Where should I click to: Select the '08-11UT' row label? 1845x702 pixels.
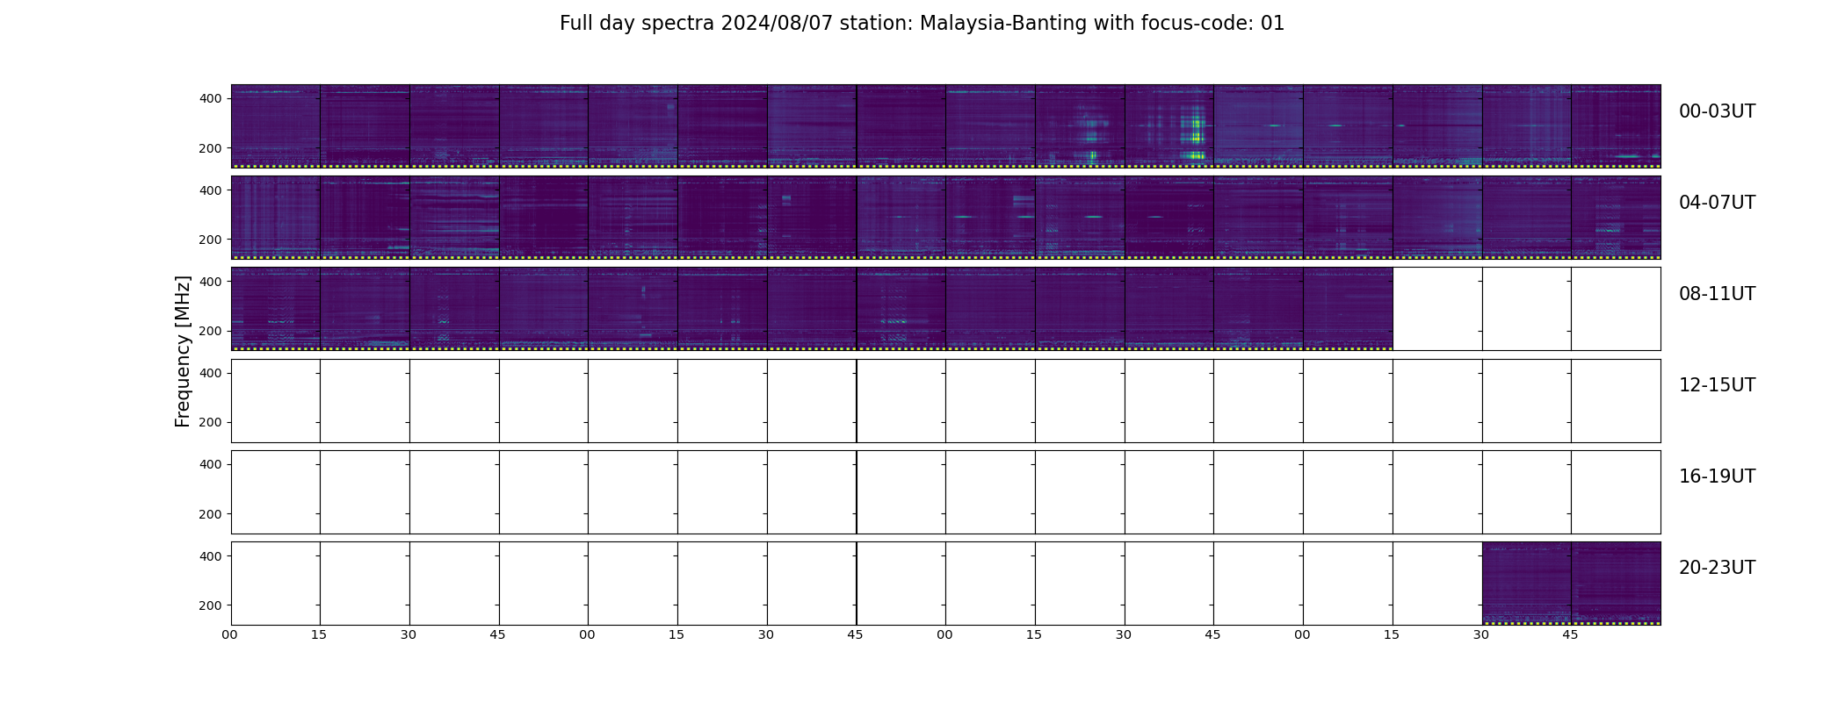coord(1717,294)
